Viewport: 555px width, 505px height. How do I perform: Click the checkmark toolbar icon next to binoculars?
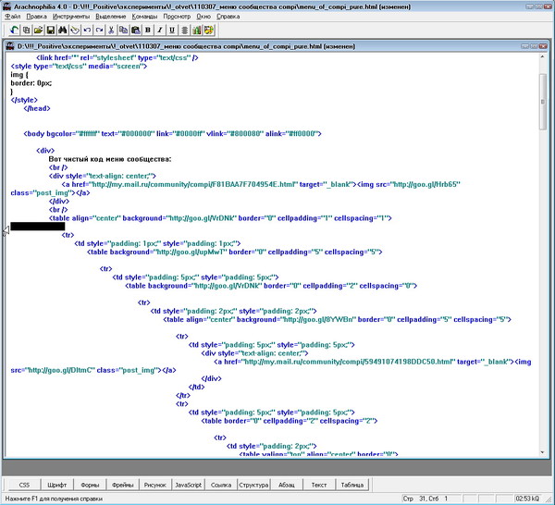[x=75, y=31]
